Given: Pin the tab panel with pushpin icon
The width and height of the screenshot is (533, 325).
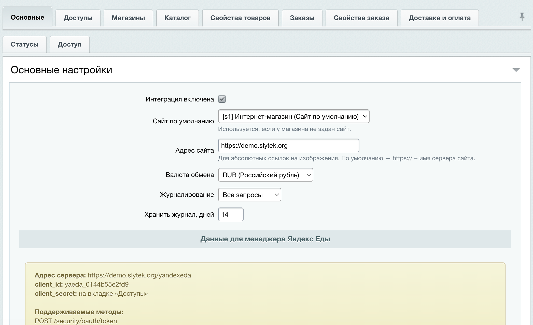Looking at the screenshot, I should [522, 17].
